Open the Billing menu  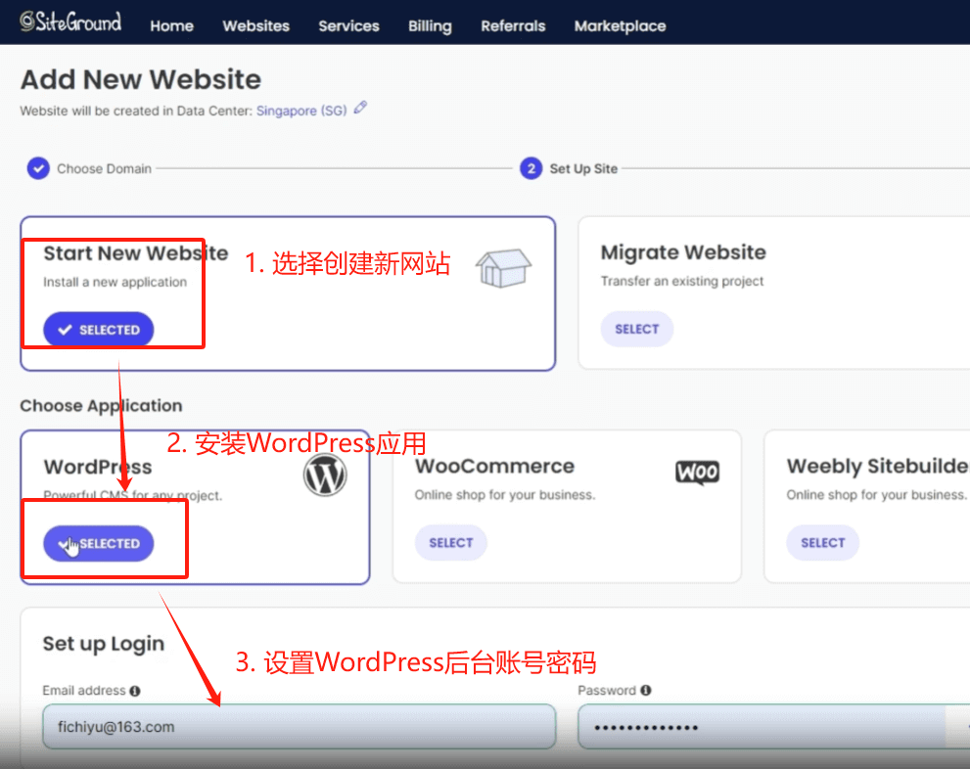click(x=430, y=26)
